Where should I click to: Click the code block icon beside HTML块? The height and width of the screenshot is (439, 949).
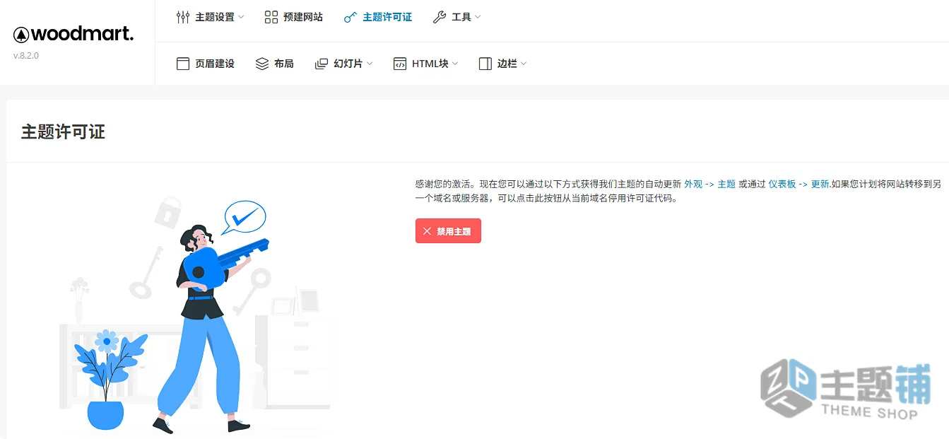(400, 64)
